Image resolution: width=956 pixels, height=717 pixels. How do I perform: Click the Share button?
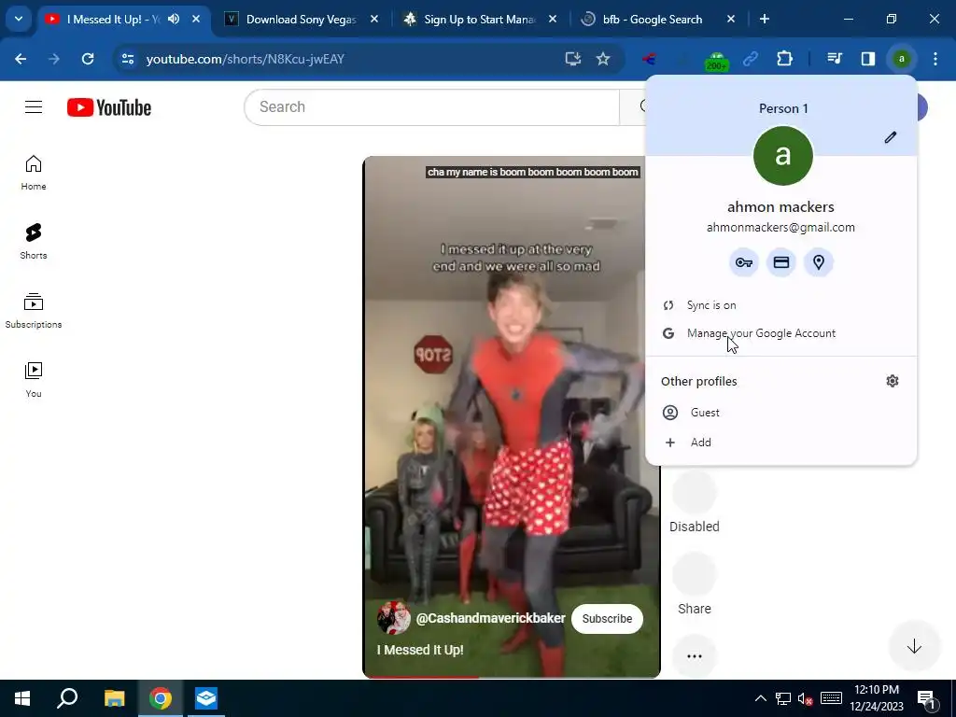click(x=695, y=584)
